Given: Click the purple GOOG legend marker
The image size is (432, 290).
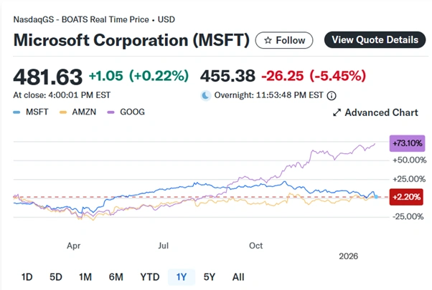Looking at the screenshot, I should point(113,112).
